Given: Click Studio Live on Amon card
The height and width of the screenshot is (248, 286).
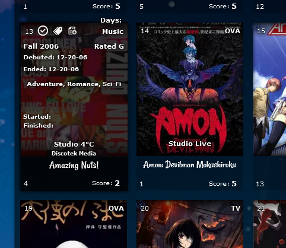Looking at the screenshot, I should click(190, 144).
